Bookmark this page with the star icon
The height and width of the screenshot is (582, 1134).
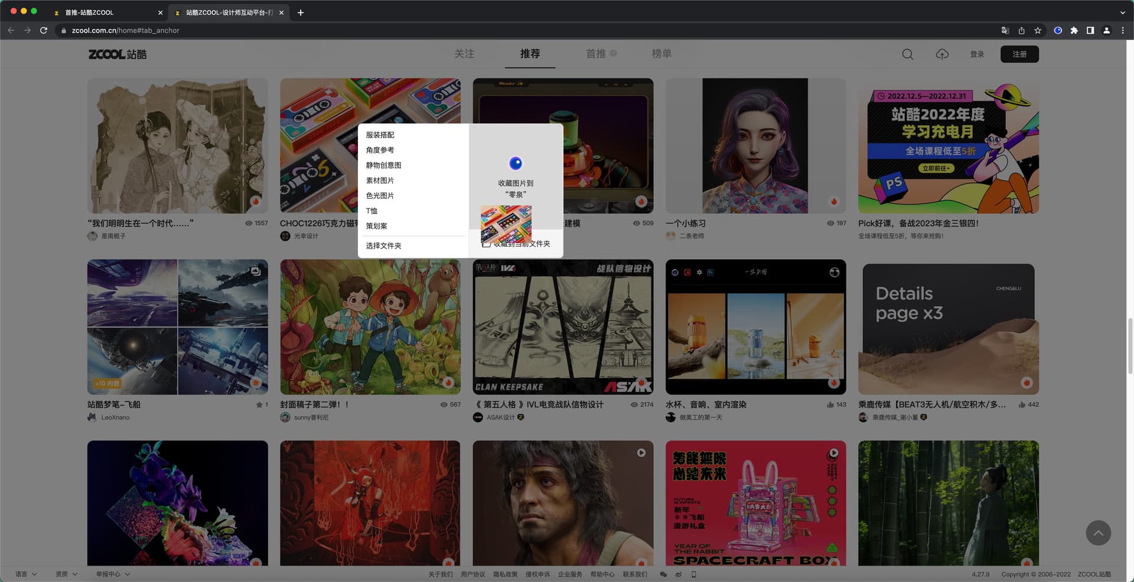[x=1038, y=30]
